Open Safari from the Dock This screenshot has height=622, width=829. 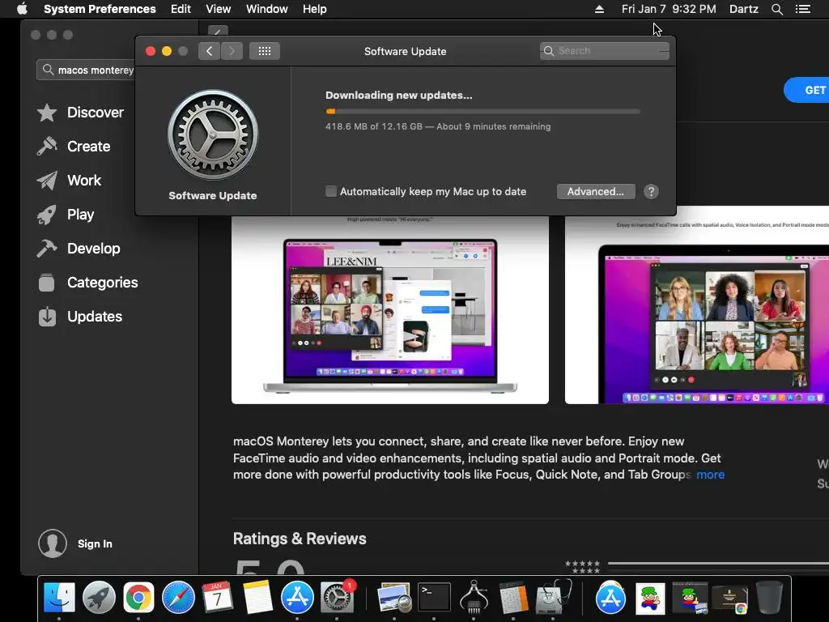(178, 598)
